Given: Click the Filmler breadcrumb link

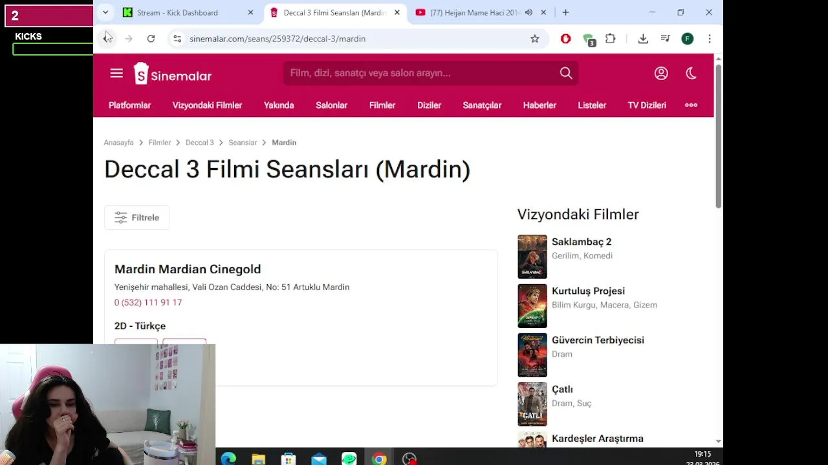Looking at the screenshot, I should [x=159, y=142].
